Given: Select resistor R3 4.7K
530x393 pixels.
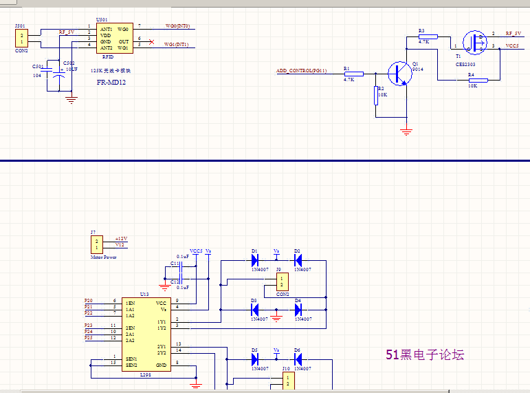Looking at the screenshot, I should 428,36.
